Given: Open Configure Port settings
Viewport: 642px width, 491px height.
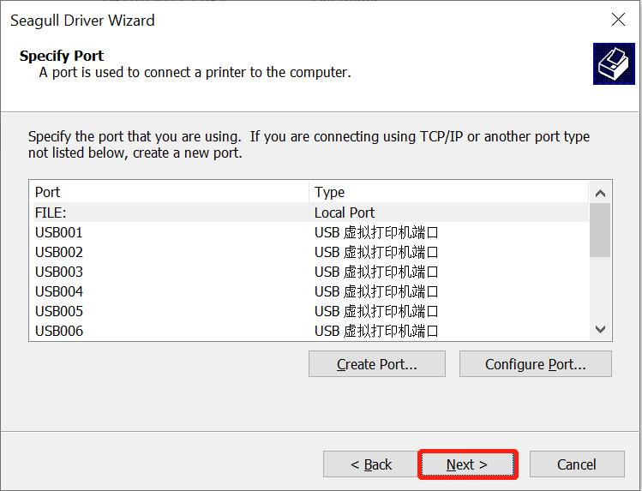Looking at the screenshot, I should coord(536,363).
